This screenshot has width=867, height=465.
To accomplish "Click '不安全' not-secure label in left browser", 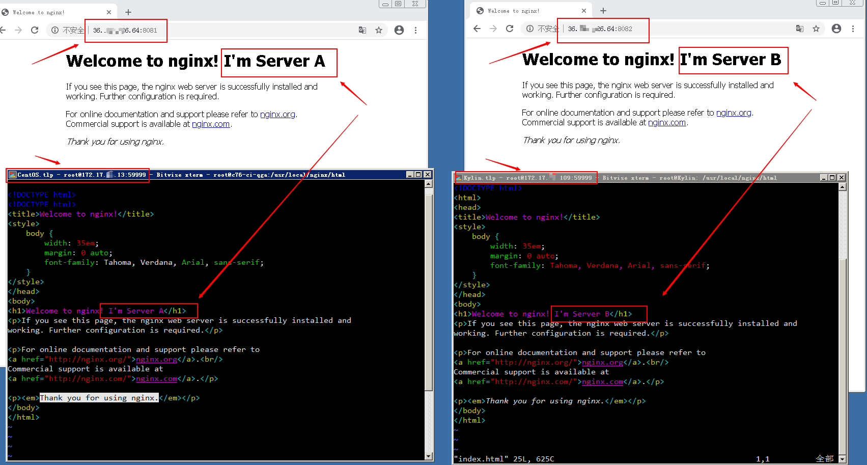I will [x=73, y=31].
